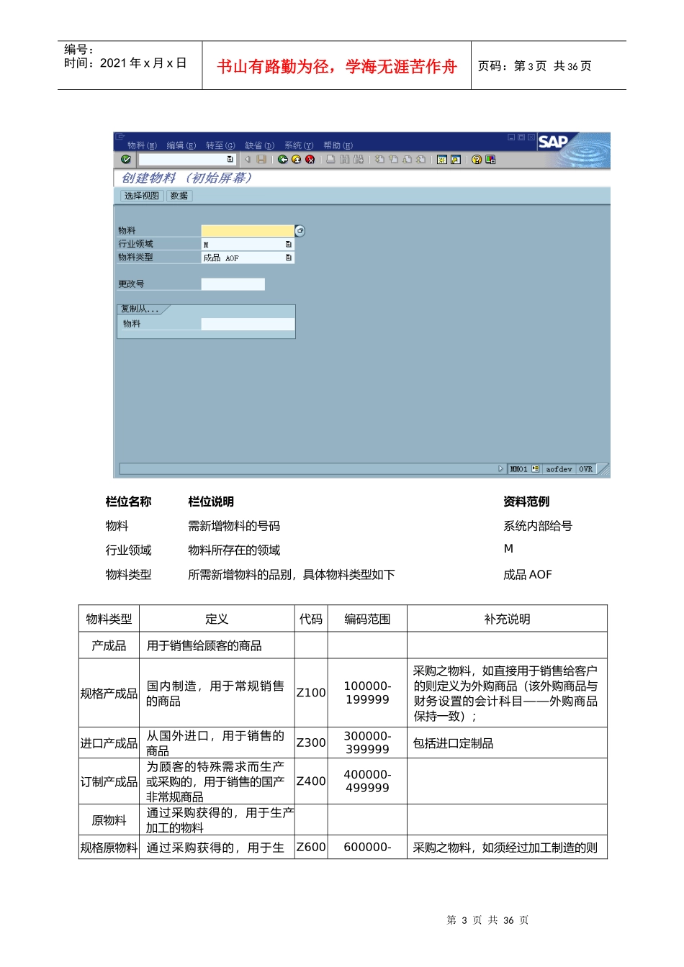Open the 系统(Y) menu
The image size is (684, 967).
coord(299,145)
